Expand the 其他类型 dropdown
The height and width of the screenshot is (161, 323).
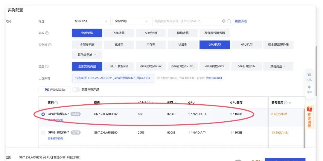(278, 66)
